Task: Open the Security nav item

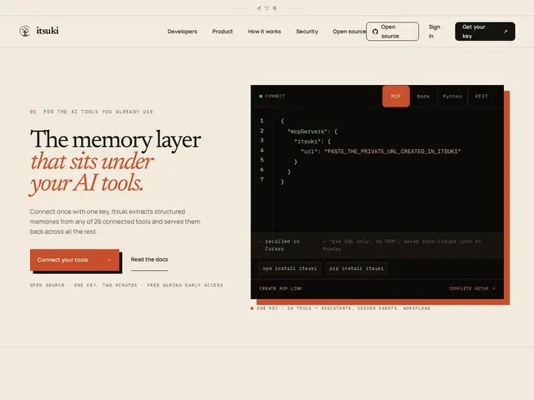Action: pyautogui.click(x=307, y=32)
